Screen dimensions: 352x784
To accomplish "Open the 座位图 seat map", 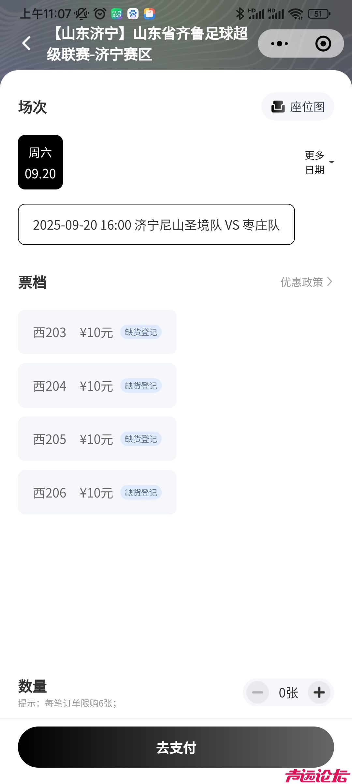I will [x=298, y=107].
